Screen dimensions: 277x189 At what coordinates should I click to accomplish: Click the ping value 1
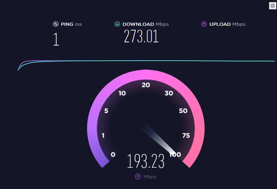(x=56, y=39)
